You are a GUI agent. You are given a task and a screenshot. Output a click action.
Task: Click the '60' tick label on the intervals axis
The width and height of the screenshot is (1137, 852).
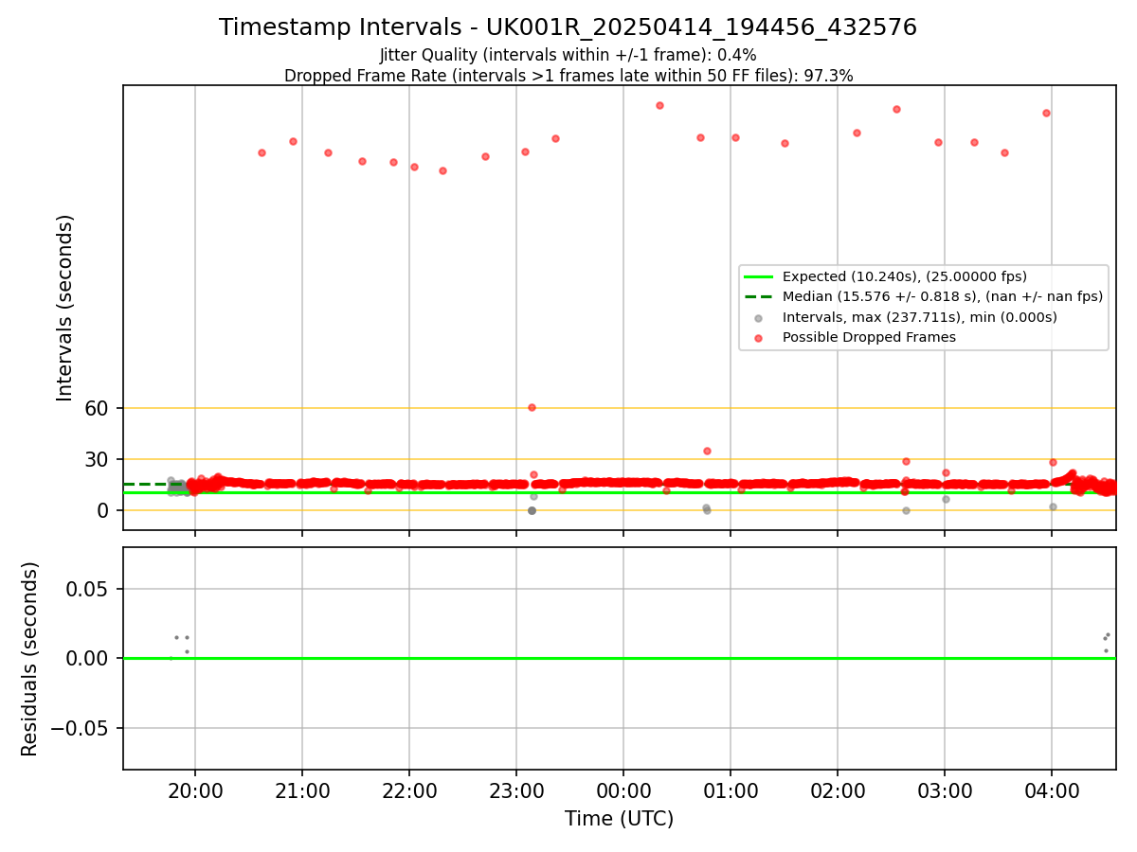pyautogui.click(x=99, y=408)
